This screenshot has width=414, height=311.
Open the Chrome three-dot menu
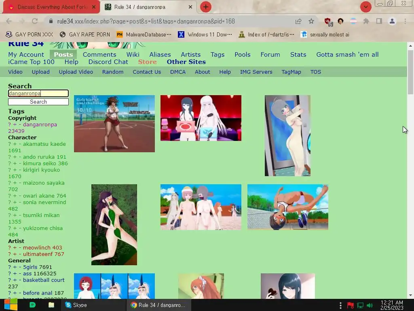tap(405, 21)
